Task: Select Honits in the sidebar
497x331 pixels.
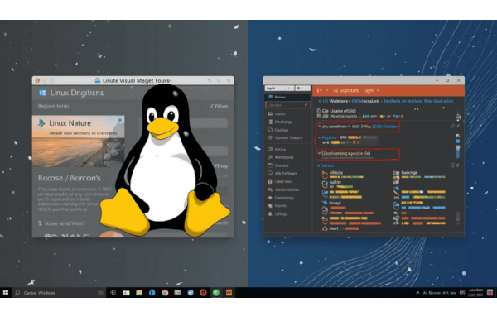Action: pyautogui.click(x=277, y=205)
